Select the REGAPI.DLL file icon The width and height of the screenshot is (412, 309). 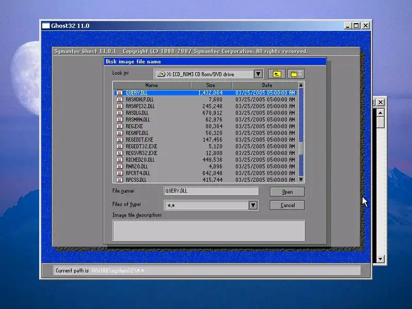click(119, 133)
